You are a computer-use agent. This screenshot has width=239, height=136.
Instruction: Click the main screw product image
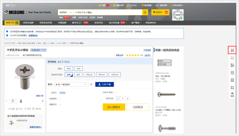[x=24, y=76]
